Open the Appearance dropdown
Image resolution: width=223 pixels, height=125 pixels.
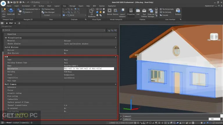[x=209, y=6]
